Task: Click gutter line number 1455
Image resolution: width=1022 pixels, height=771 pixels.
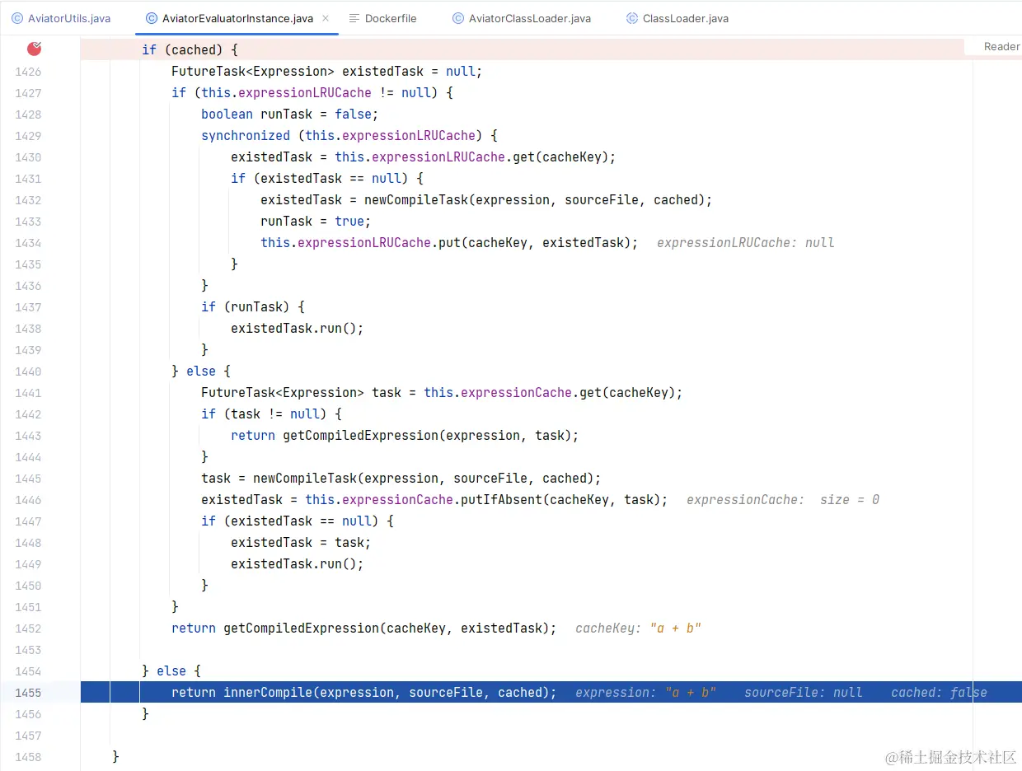Action: pyautogui.click(x=28, y=693)
